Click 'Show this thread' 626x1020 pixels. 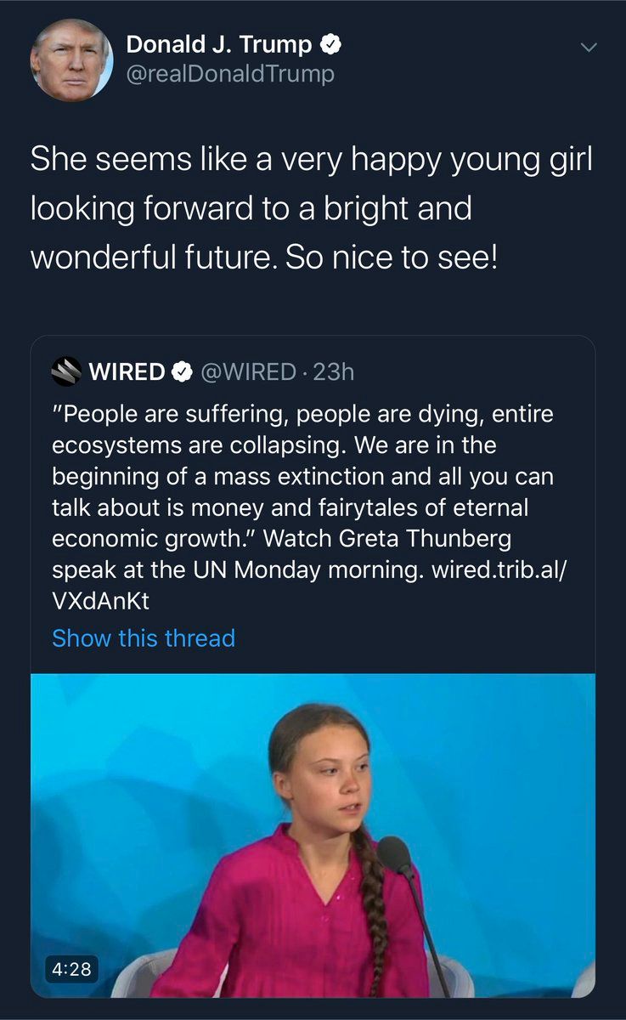[144, 637]
